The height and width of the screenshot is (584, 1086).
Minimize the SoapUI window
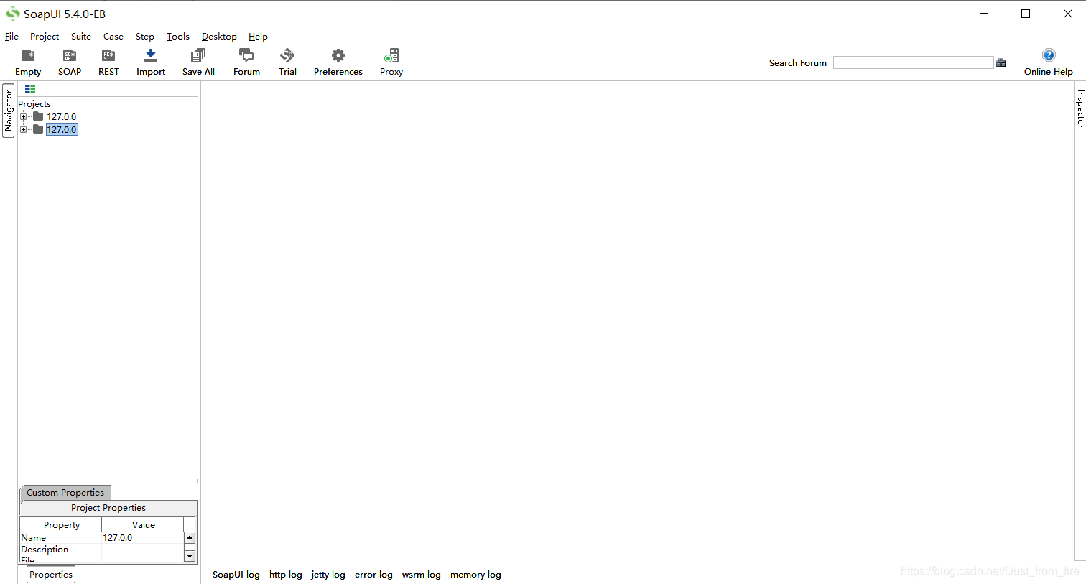click(984, 14)
